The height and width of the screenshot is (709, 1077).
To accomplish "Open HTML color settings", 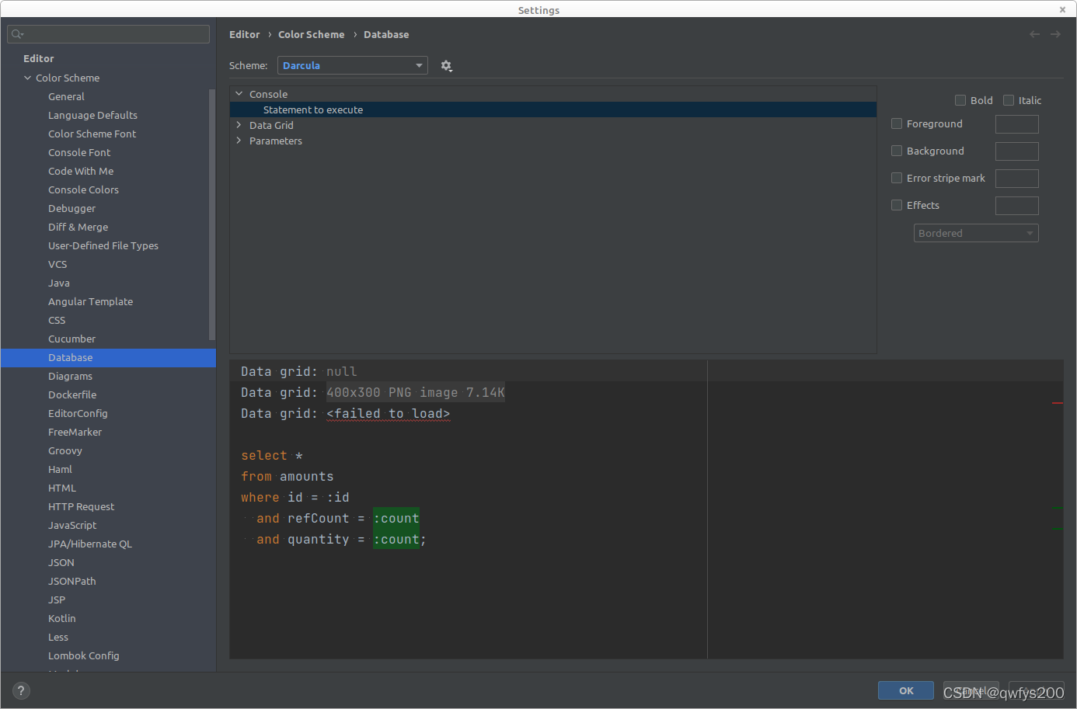I will click(x=62, y=488).
